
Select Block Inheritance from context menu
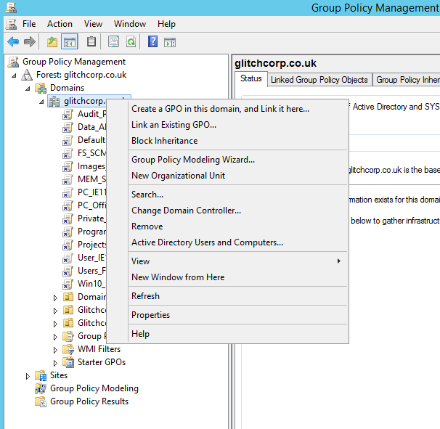[x=164, y=141]
